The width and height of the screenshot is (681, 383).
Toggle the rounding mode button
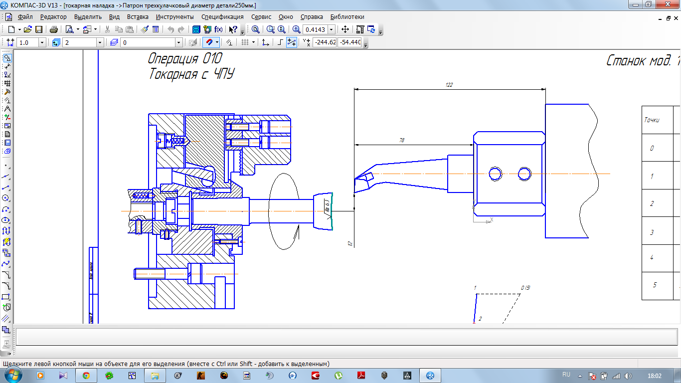tap(292, 42)
